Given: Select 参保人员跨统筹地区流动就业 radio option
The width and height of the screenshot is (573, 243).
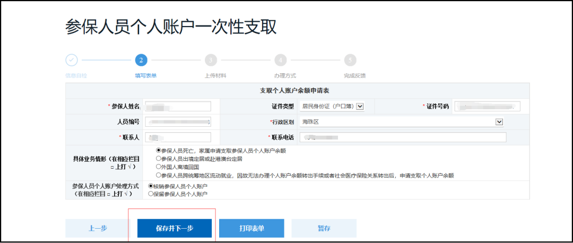Looking at the screenshot, I should click(158, 175).
